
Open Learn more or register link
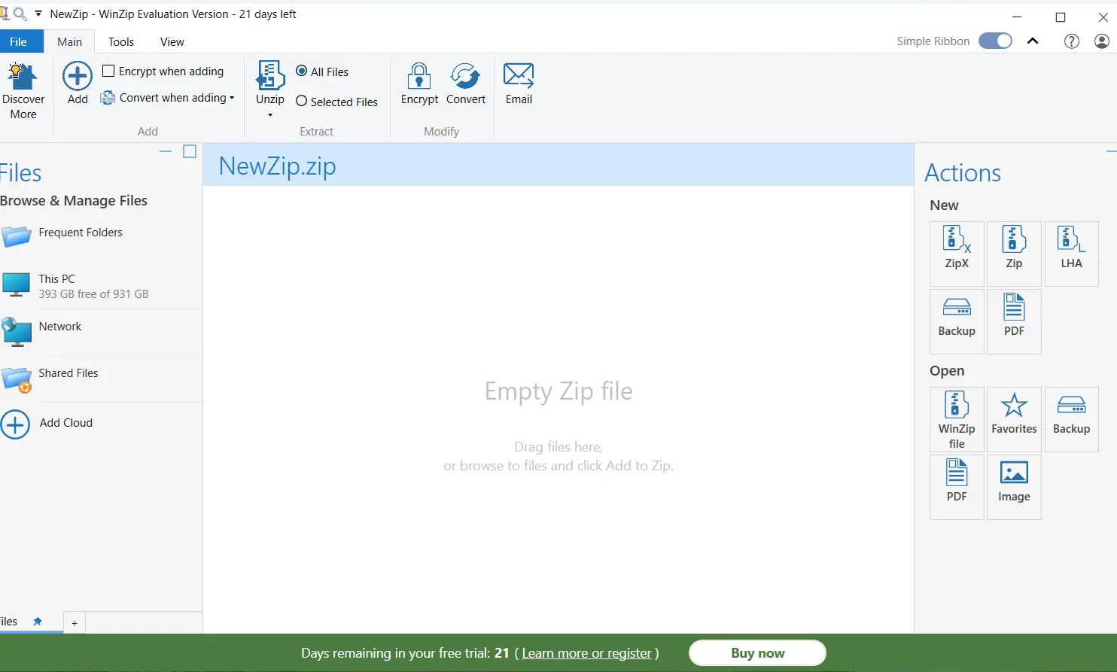click(x=587, y=653)
